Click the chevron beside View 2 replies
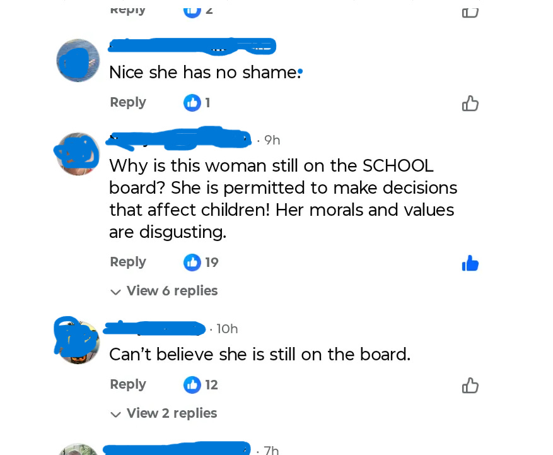The image size is (553, 455). (x=115, y=414)
